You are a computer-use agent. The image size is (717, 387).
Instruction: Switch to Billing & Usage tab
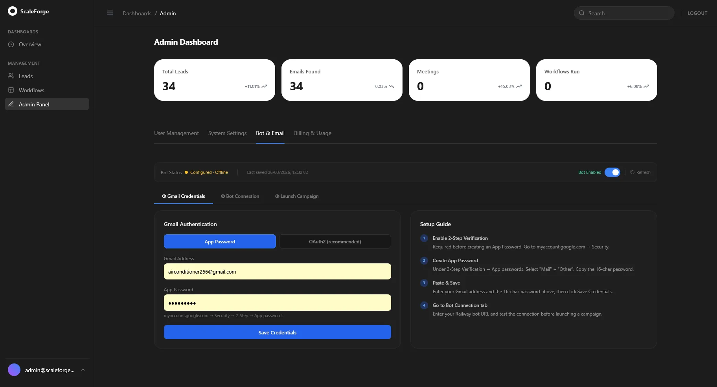pos(313,133)
